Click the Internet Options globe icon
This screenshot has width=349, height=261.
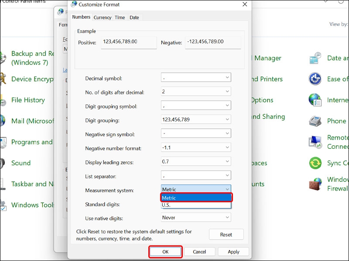click(315, 100)
